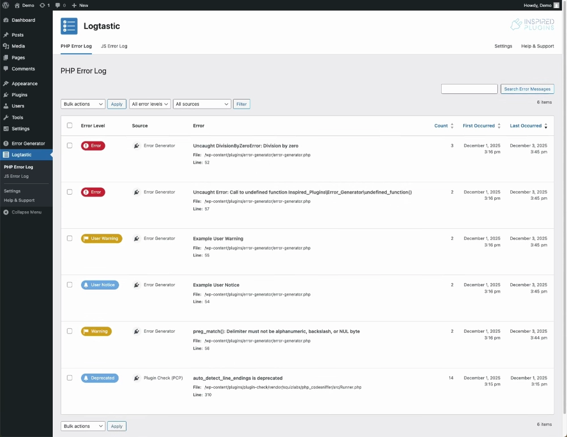The width and height of the screenshot is (567, 437).
Task: Click the Error Generator sidebar icon
Action: pos(6,143)
